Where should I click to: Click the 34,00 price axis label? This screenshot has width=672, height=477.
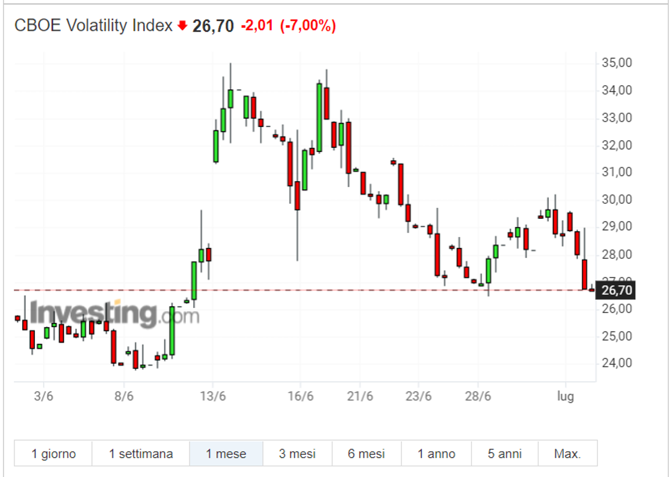[x=617, y=90]
